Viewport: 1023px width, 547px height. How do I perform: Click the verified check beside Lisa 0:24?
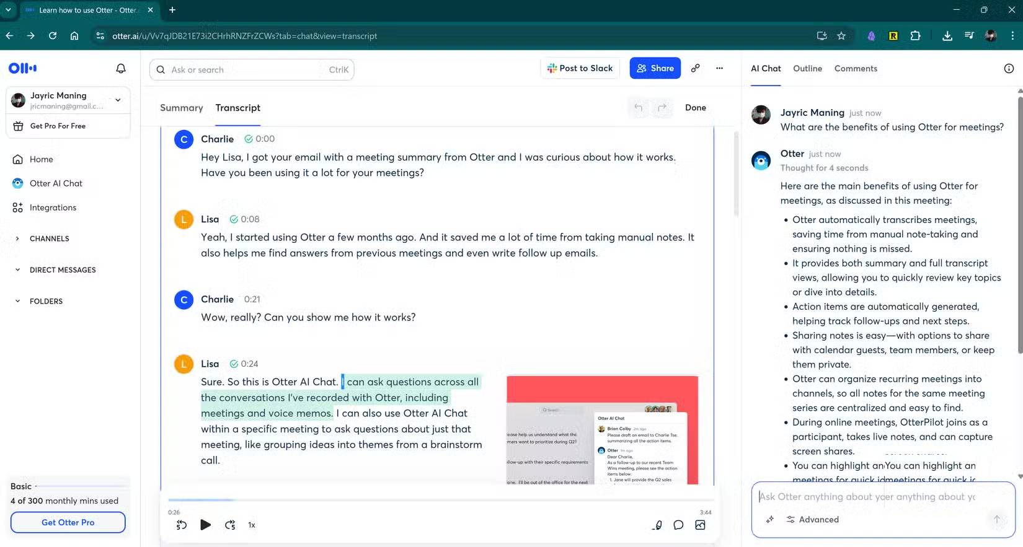(x=234, y=364)
